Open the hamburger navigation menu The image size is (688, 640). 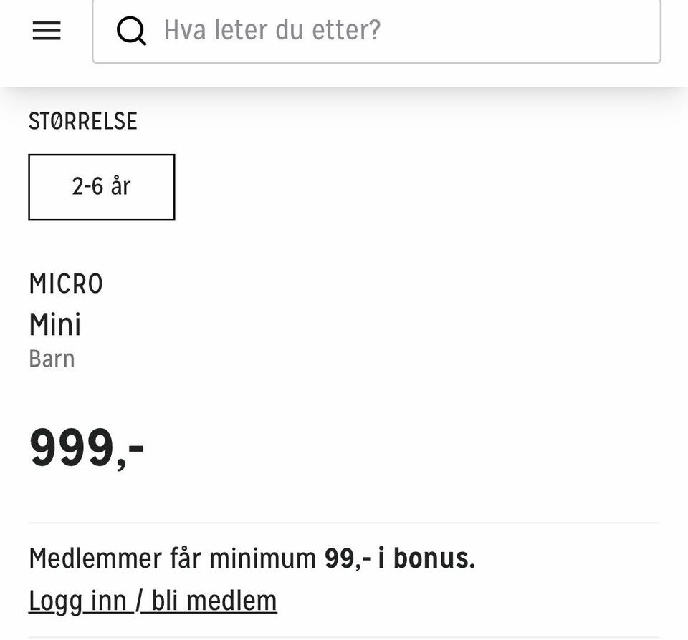[x=47, y=31]
